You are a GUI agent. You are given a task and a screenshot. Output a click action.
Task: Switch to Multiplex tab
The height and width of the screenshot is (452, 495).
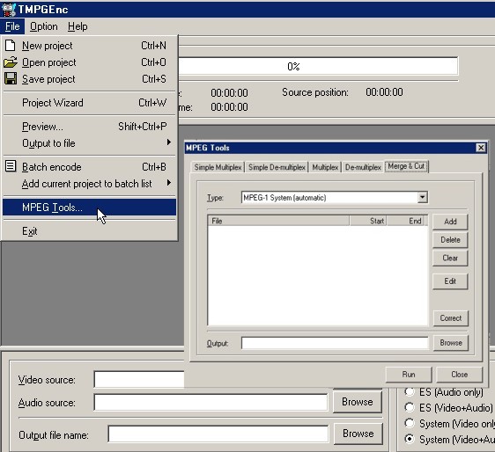point(325,167)
